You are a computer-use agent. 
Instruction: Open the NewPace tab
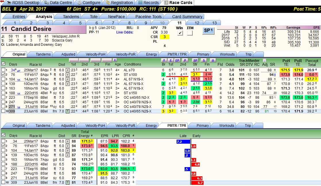116,17
